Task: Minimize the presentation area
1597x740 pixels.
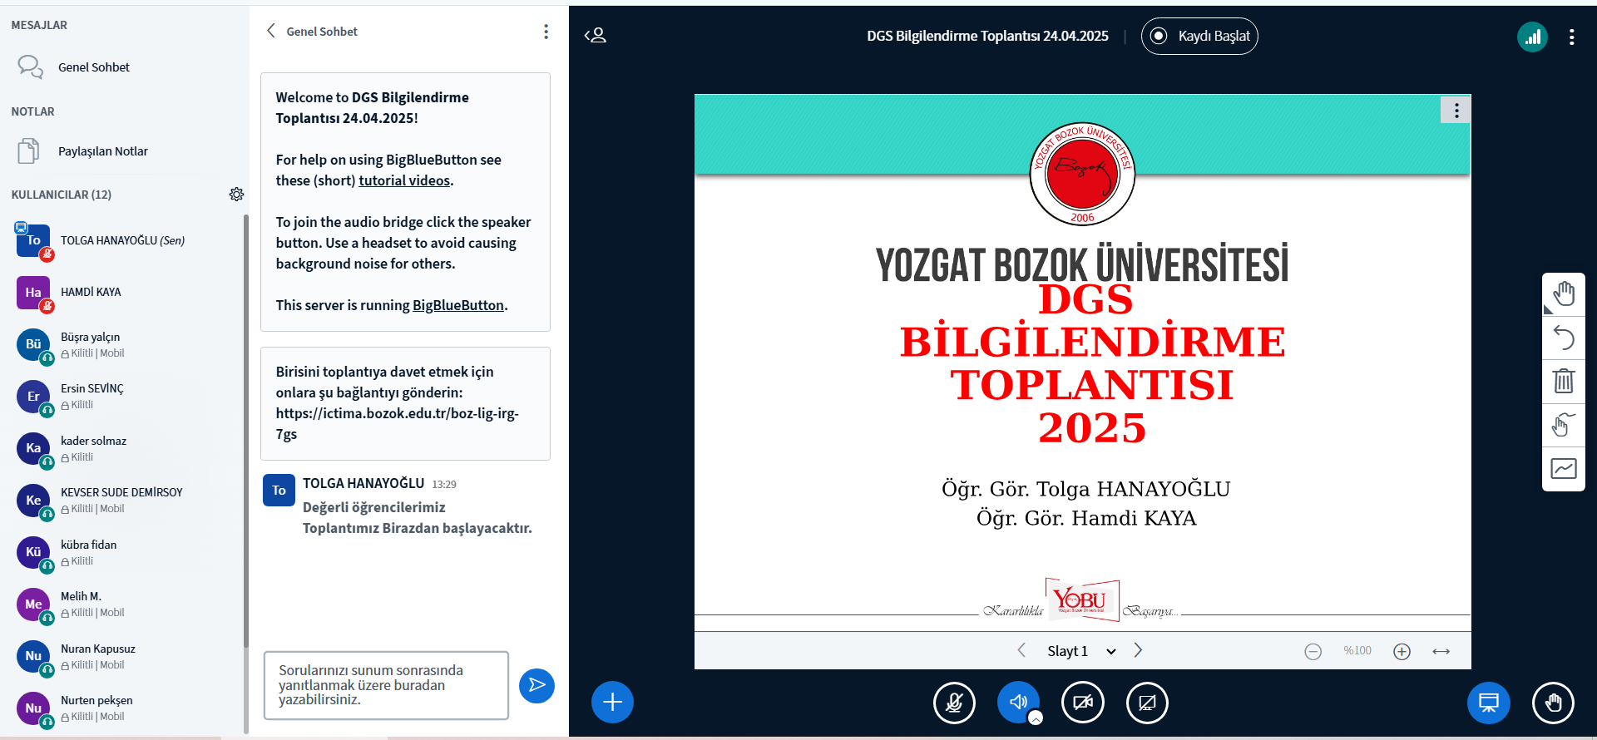Action: [x=1489, y=703]
